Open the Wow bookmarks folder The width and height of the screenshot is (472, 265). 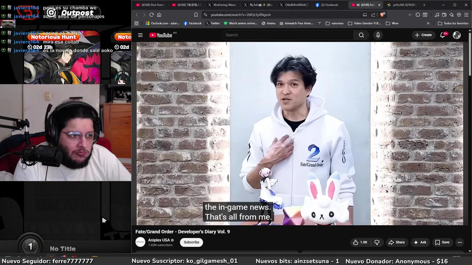point(392,23)
